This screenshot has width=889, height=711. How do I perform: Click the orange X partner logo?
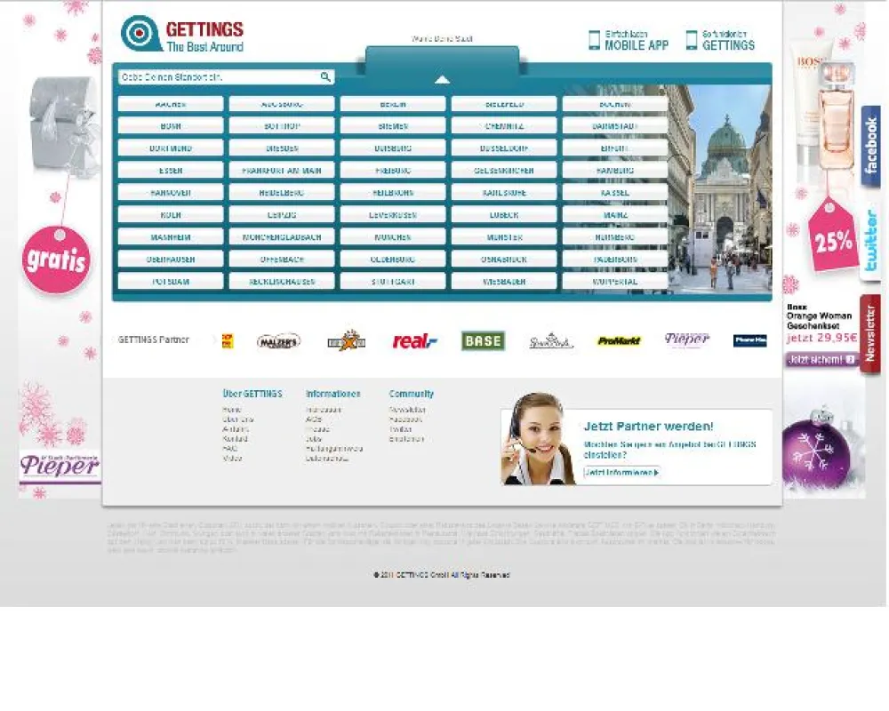[x=347, y=340]
